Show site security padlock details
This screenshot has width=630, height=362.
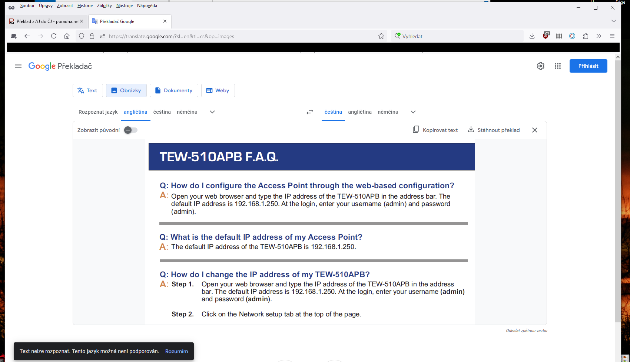(92, 36)
